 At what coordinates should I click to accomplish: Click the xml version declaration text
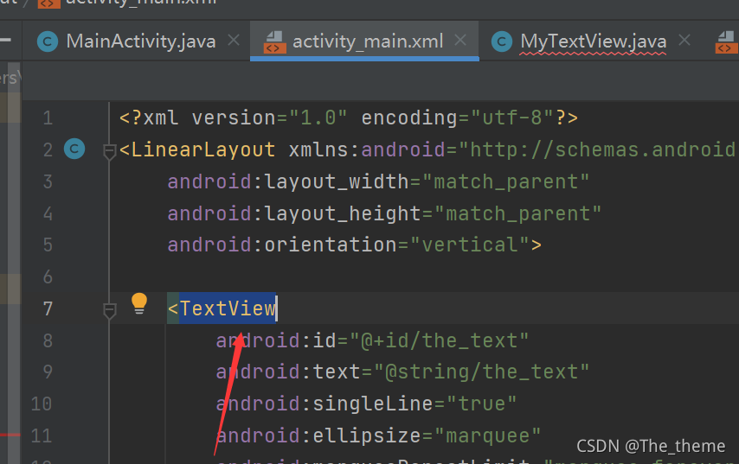click(349, 118)
